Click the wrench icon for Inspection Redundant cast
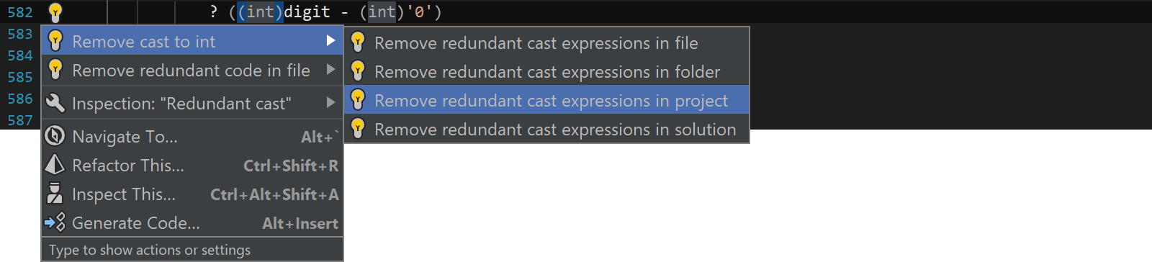Image resolution: width=1152 pixels, height=262 pixels. pos(55,103)
